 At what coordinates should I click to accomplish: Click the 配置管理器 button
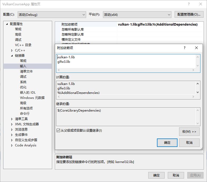click(189, 15)
